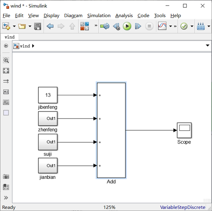Select the Scope block

(184, 130)
